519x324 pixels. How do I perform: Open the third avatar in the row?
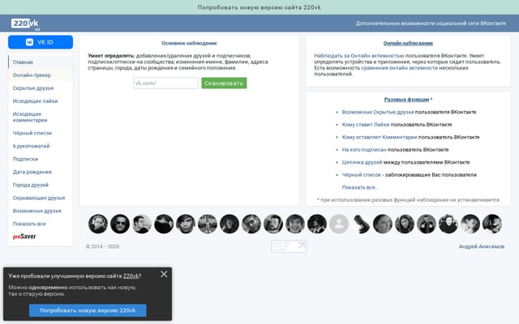[142, 224]
